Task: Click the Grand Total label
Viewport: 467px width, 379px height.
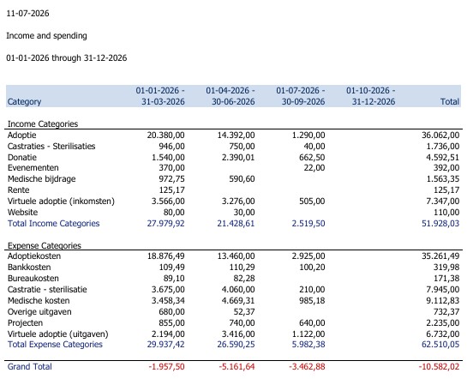Action: pos(29,366)
